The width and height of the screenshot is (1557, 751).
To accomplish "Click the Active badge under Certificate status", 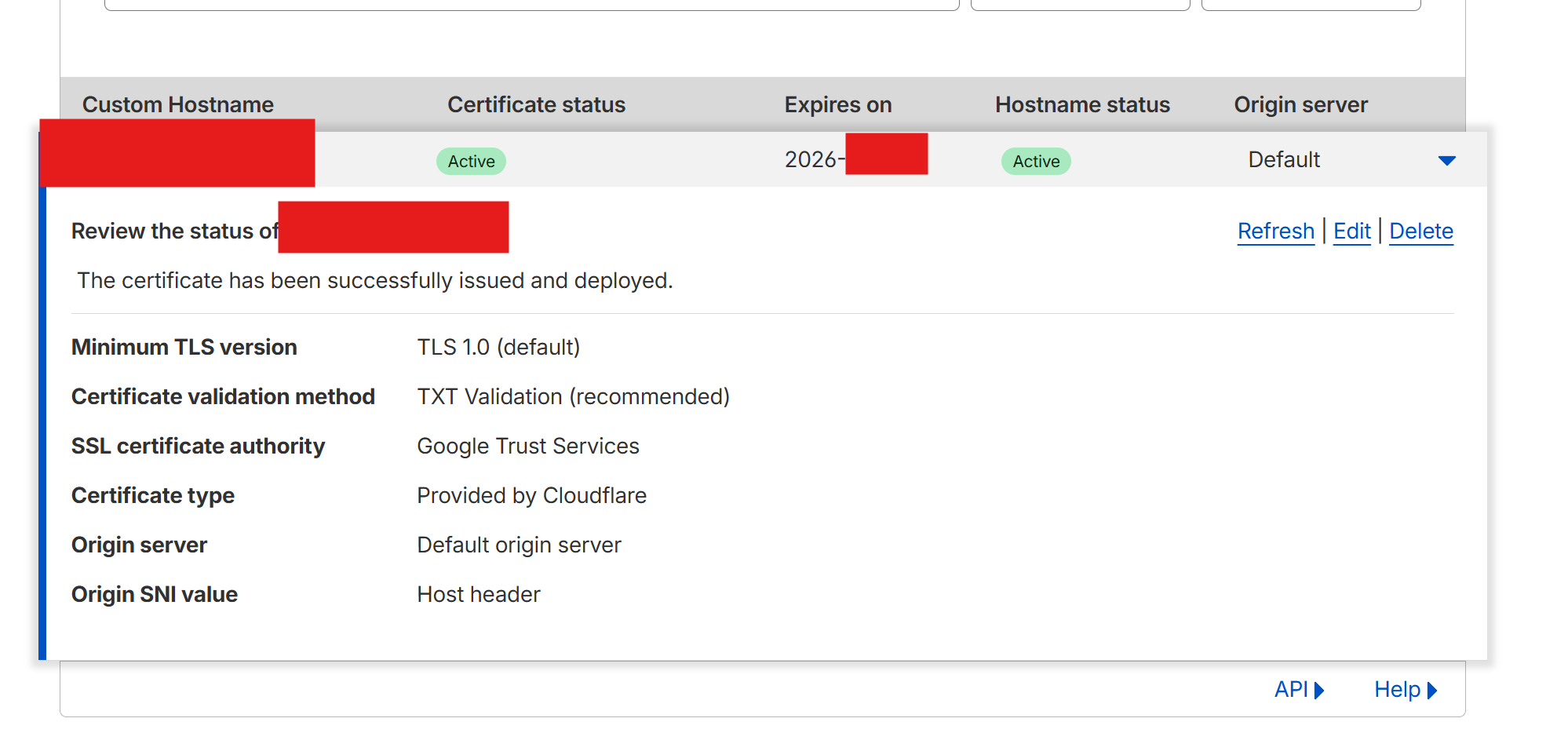I will pos(471,162).
